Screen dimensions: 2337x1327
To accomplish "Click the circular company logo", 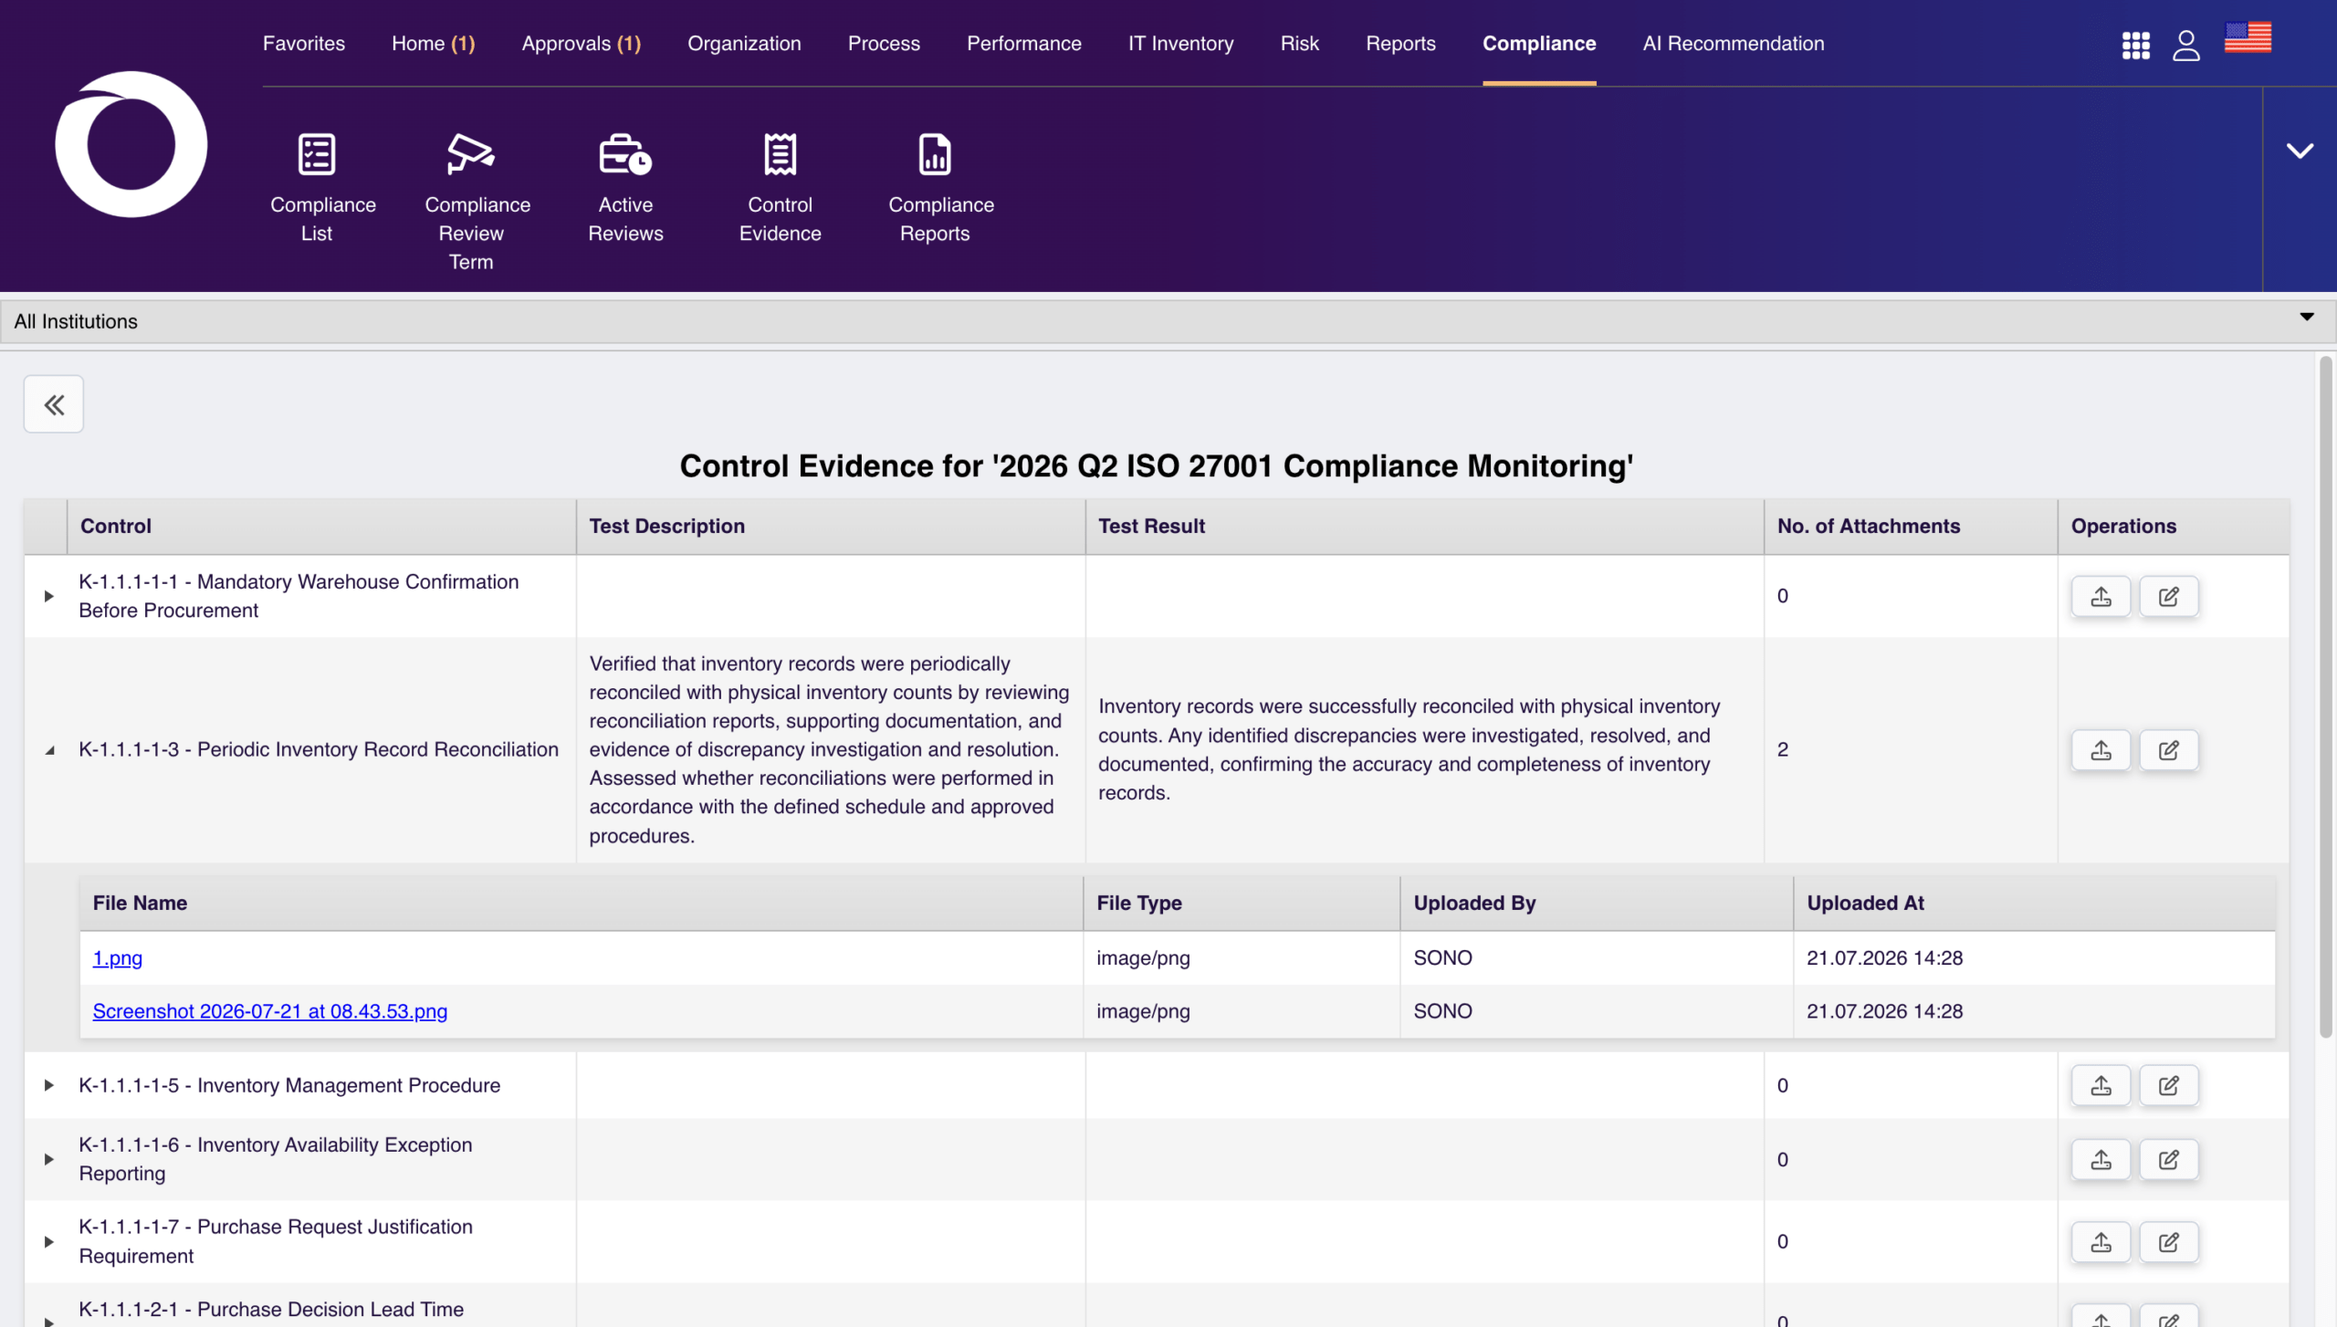I will coord(131,144).
